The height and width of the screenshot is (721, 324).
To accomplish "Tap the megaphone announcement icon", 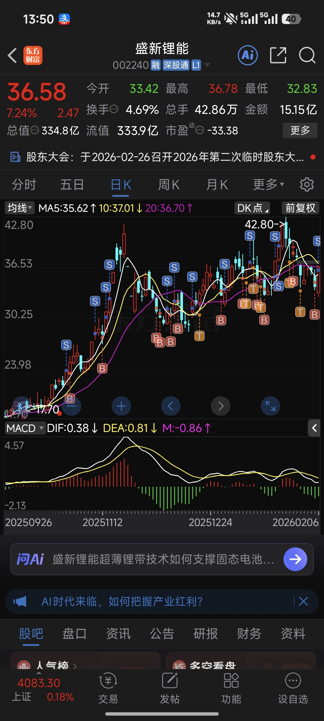I will (20, 601).
